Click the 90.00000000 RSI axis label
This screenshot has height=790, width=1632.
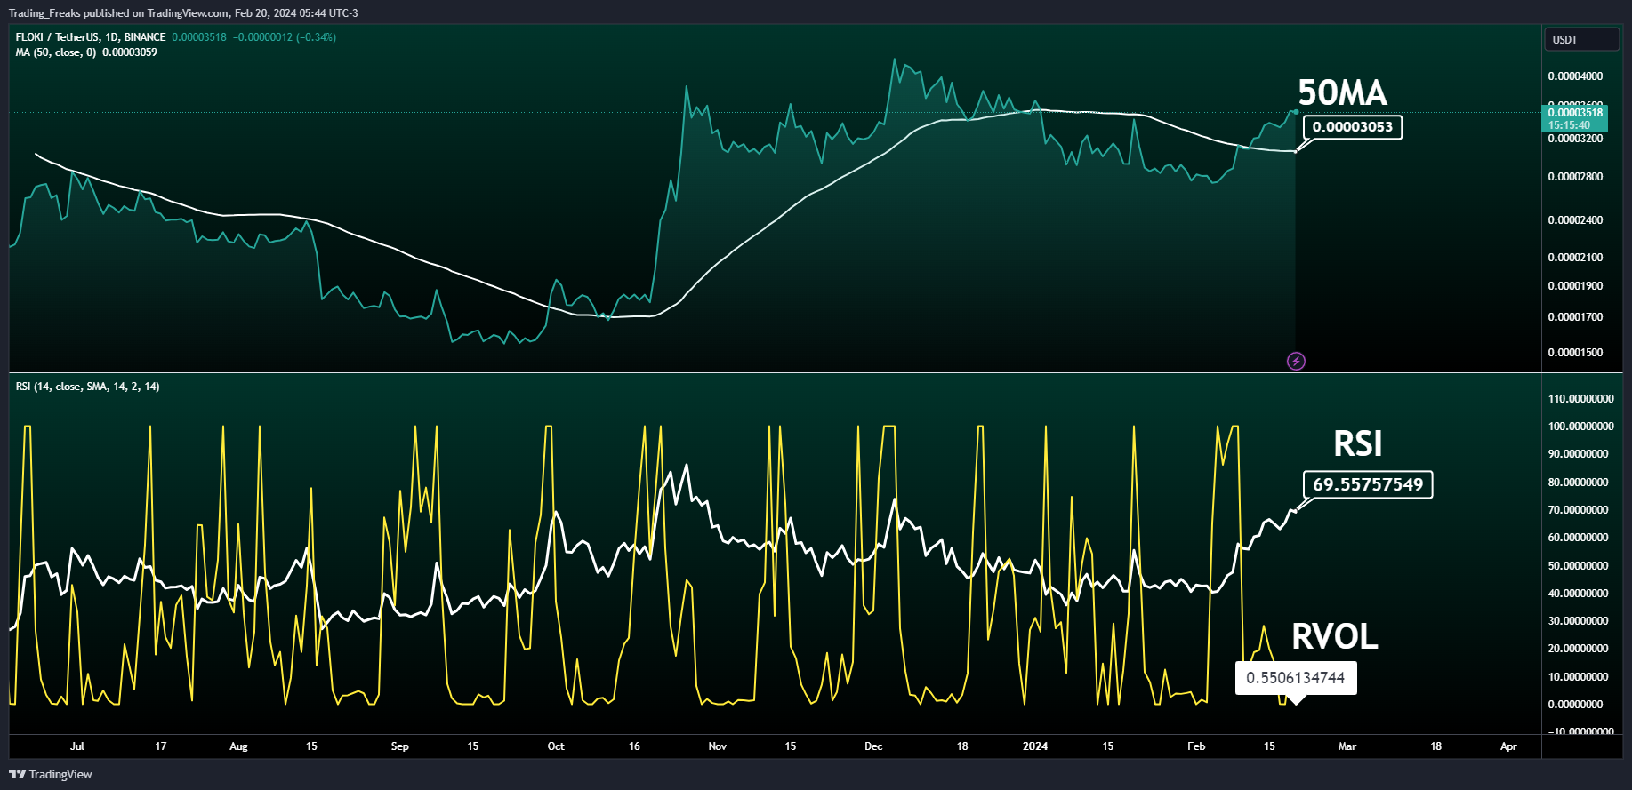coord(1578,454)
